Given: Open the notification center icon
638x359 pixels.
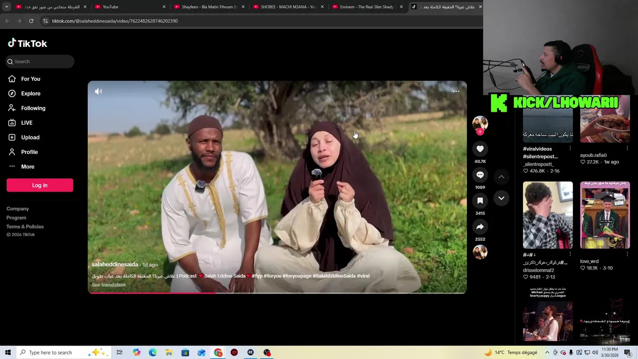Looking at the screenshot, I should [628, 353].
